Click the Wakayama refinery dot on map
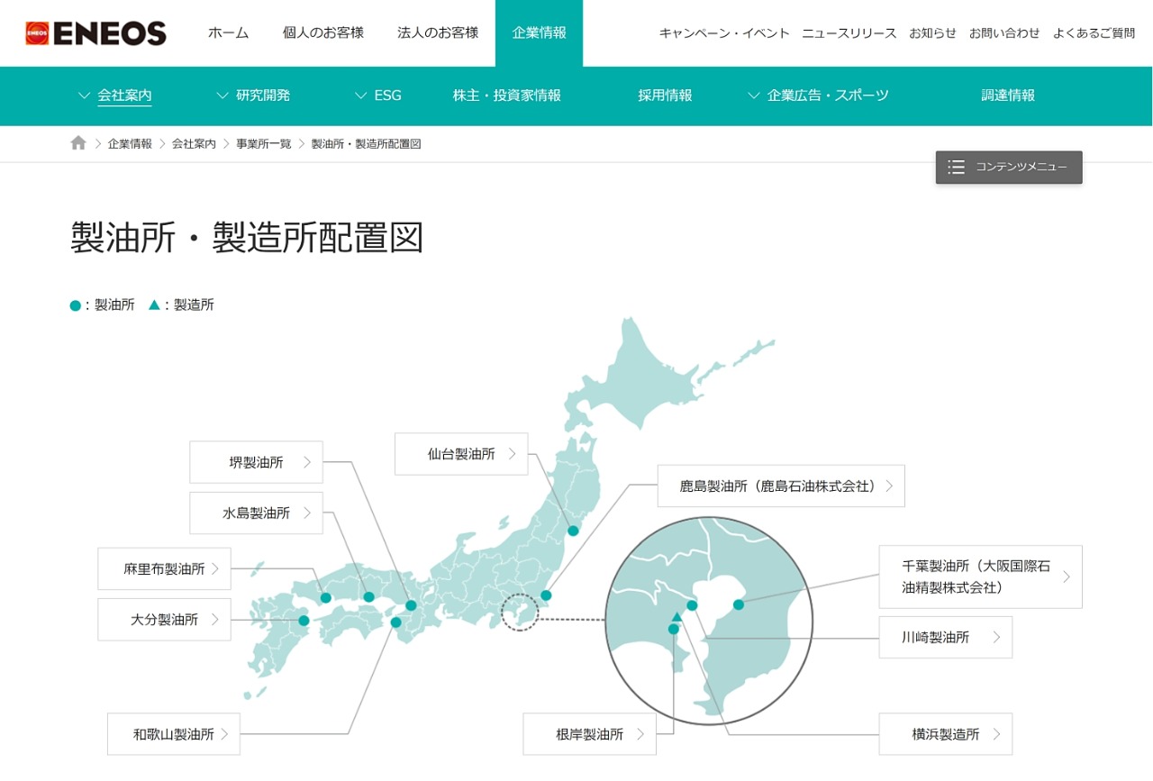This screenshot has height=781, width=1153. click(395, 622)
